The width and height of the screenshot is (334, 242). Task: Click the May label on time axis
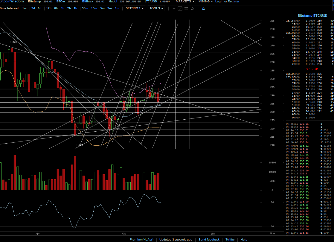[x=124, y=234]
